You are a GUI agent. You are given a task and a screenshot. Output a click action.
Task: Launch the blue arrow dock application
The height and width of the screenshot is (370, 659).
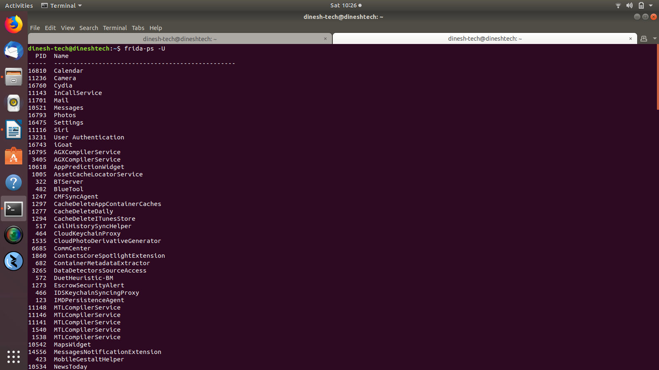(14, 261)
